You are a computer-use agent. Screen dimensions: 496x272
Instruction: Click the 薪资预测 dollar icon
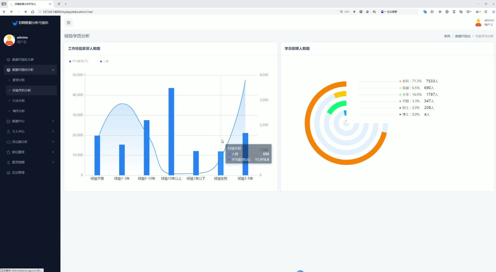[8, 162]
